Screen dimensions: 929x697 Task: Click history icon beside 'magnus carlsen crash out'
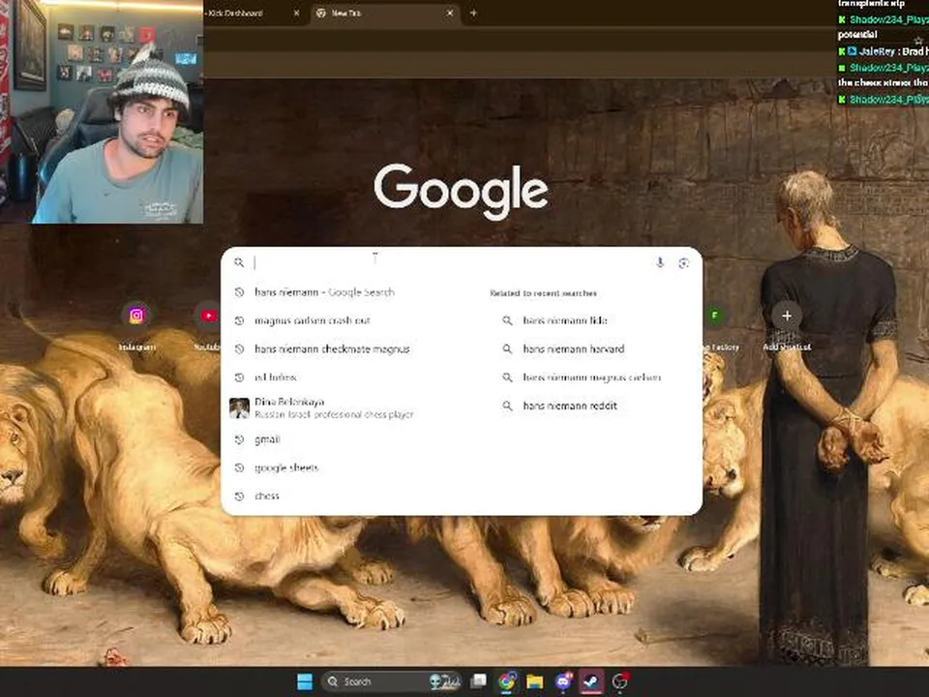[x=239, y=320]
